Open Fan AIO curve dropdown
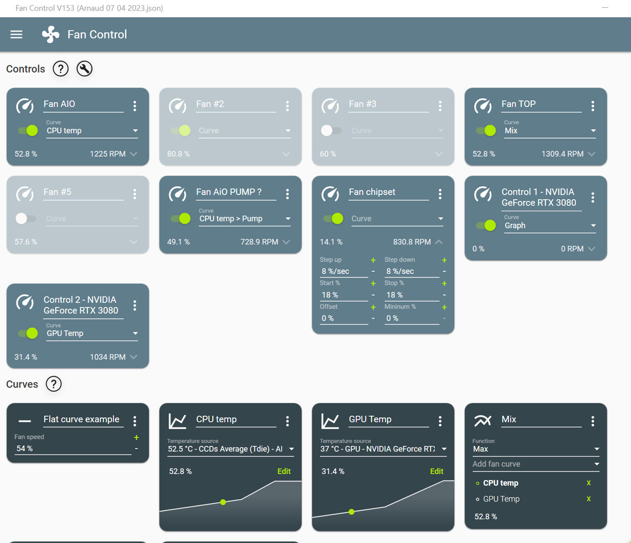Screen dimensions: 631x543 (92, 131)
